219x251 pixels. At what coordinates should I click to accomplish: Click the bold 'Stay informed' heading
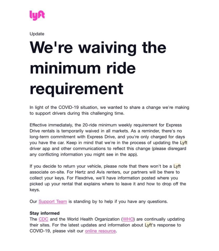coord(45,213)
